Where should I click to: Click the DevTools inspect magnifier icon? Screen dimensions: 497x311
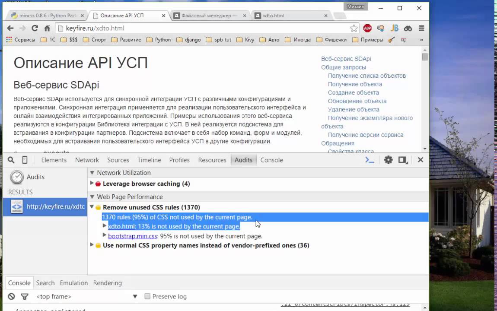pos(11,160)
